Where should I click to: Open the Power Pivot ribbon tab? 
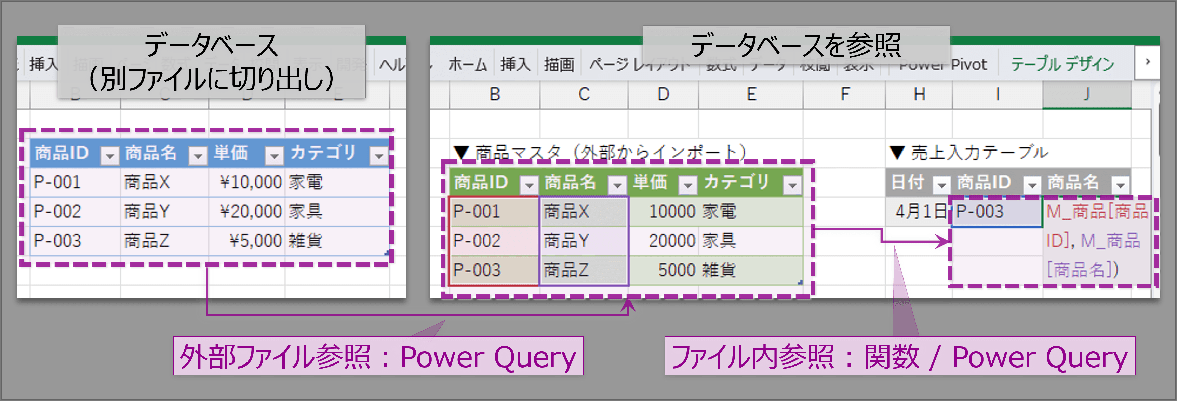[943, 64]
